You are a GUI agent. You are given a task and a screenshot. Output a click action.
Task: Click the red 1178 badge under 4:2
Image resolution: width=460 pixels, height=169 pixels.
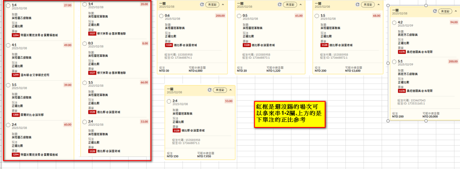click(402, 51)
